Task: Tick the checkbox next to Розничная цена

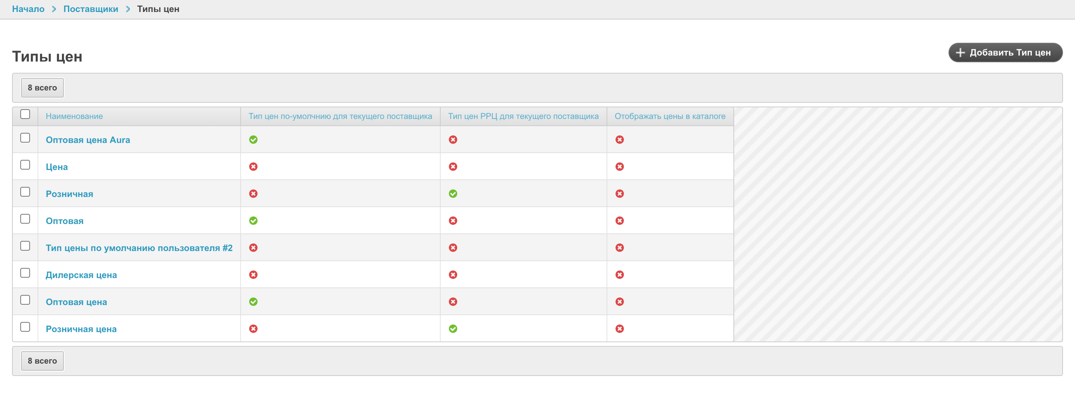Action: [25, 327]
